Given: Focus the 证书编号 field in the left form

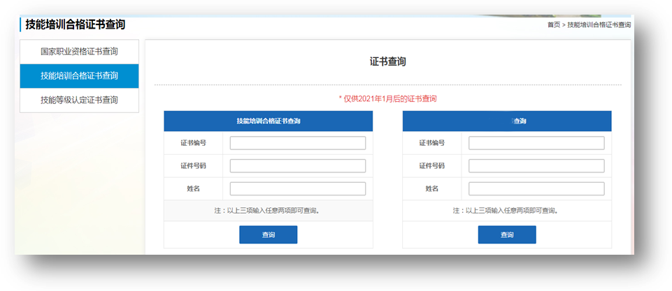Looking at the screenshot, I should click(297, 143).
